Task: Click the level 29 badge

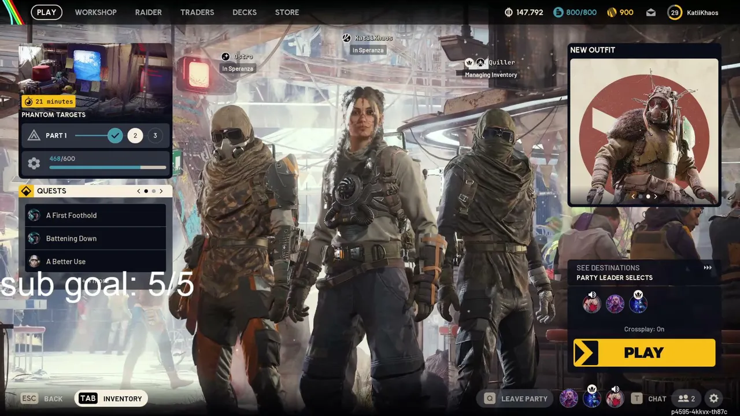Action: click(x=675, y=12)
